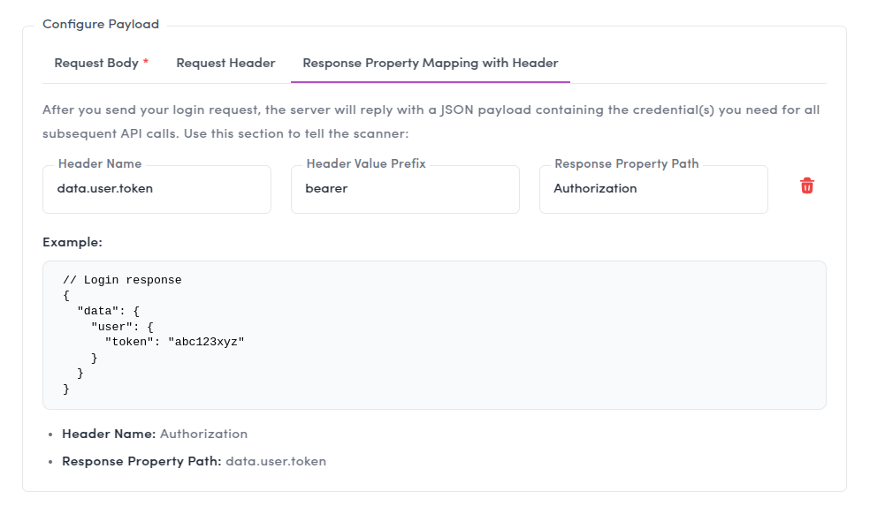Click the login request description paragraph
Viewport: 870px width, 514px height.
(431, 122)
